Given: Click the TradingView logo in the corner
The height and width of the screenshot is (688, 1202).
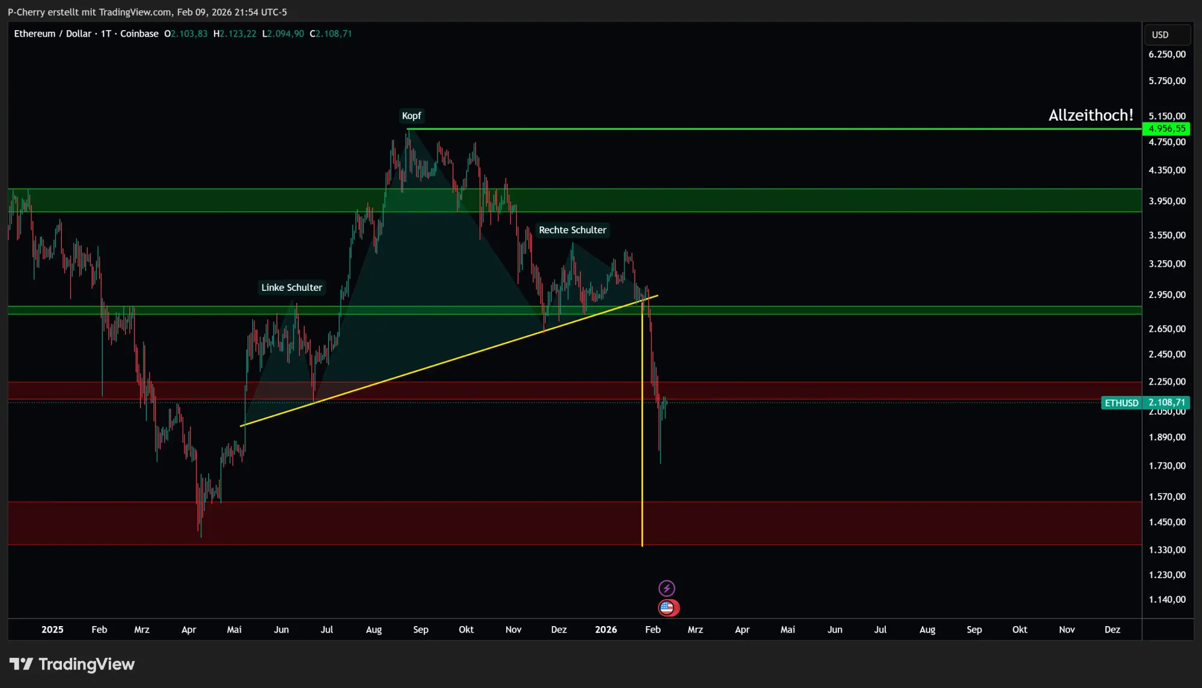Looking at the screenshot, I should coord(72,665).
